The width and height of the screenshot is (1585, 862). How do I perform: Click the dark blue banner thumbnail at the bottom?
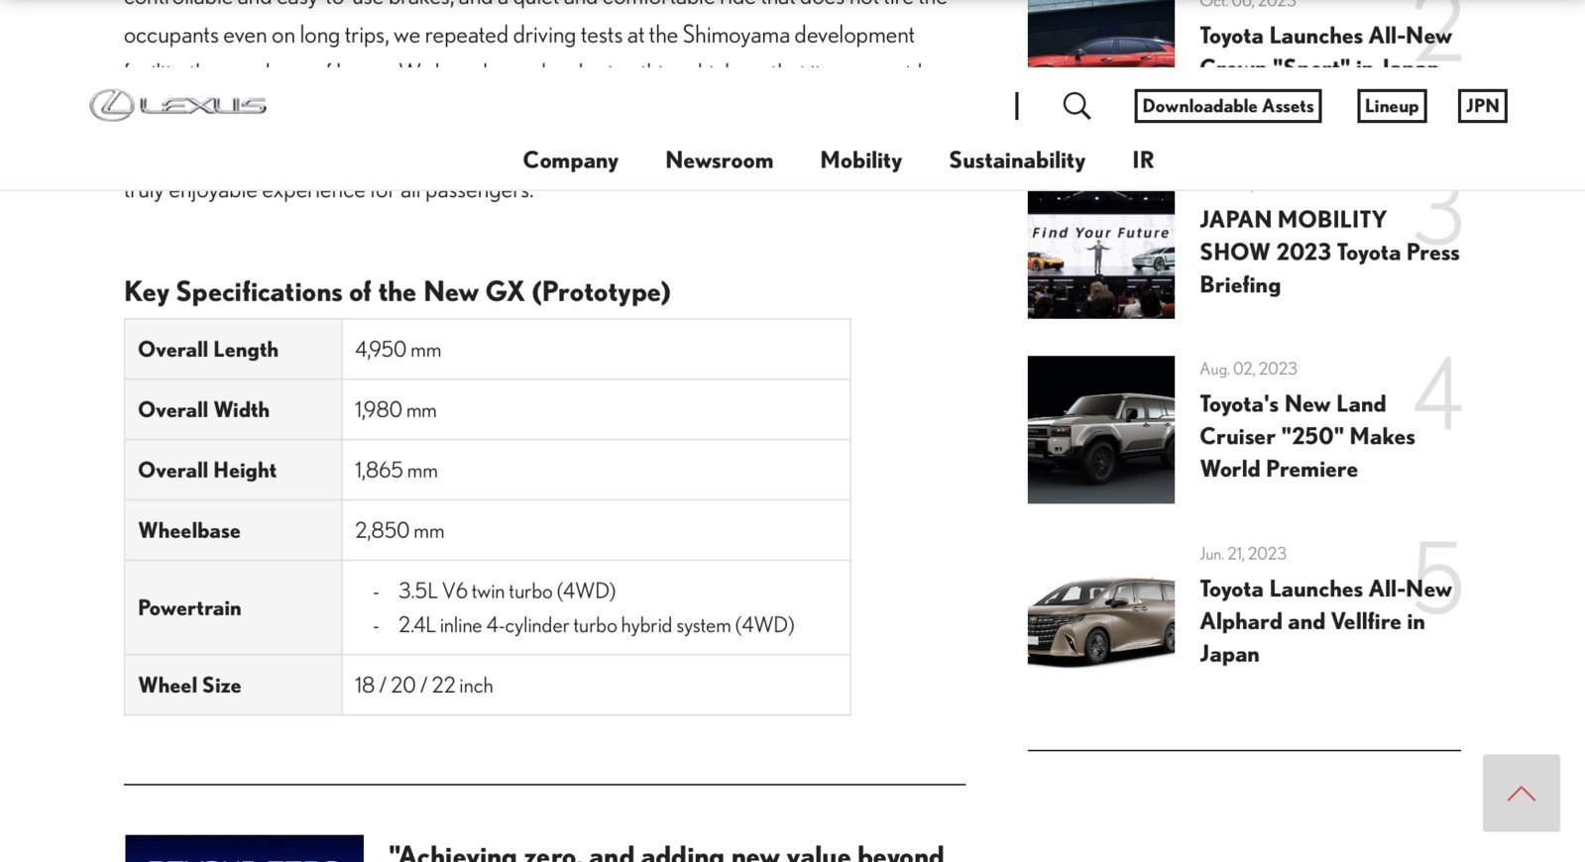point(244,848)
